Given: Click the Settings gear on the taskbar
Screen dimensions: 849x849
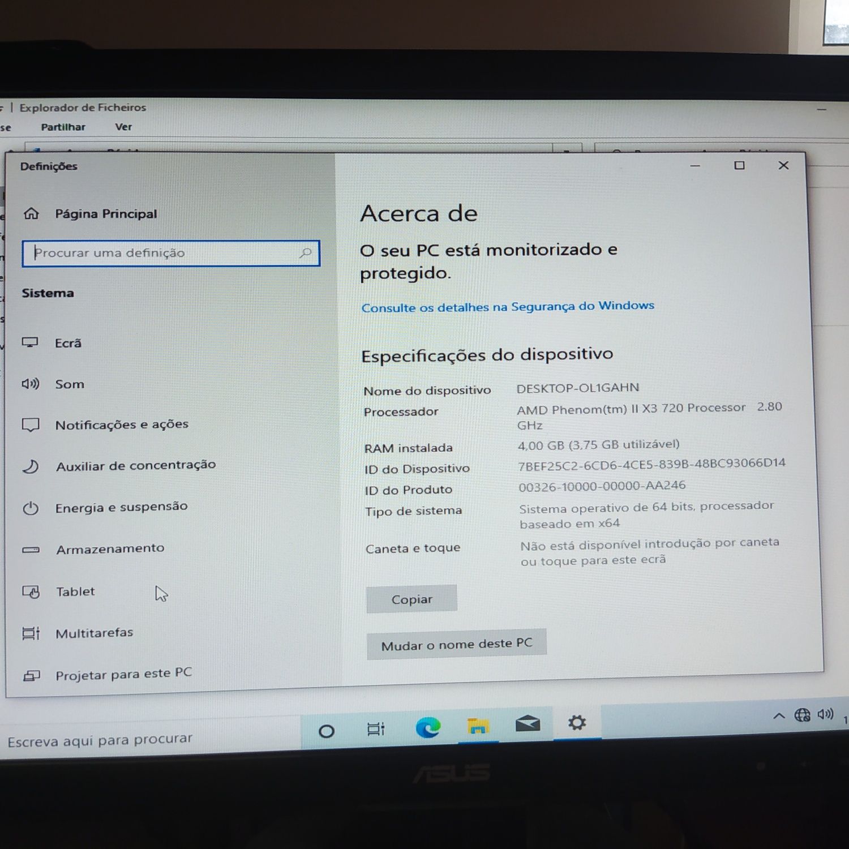Looking at the screenshot, I should pos(577,722).
